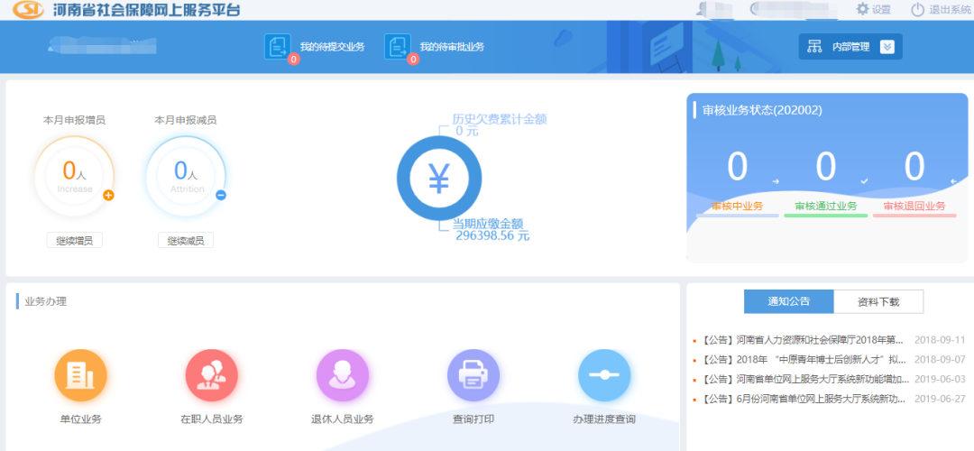Click the 审核通过业务 label
This screenshot has height=451, width=974.
pos(825,207)
